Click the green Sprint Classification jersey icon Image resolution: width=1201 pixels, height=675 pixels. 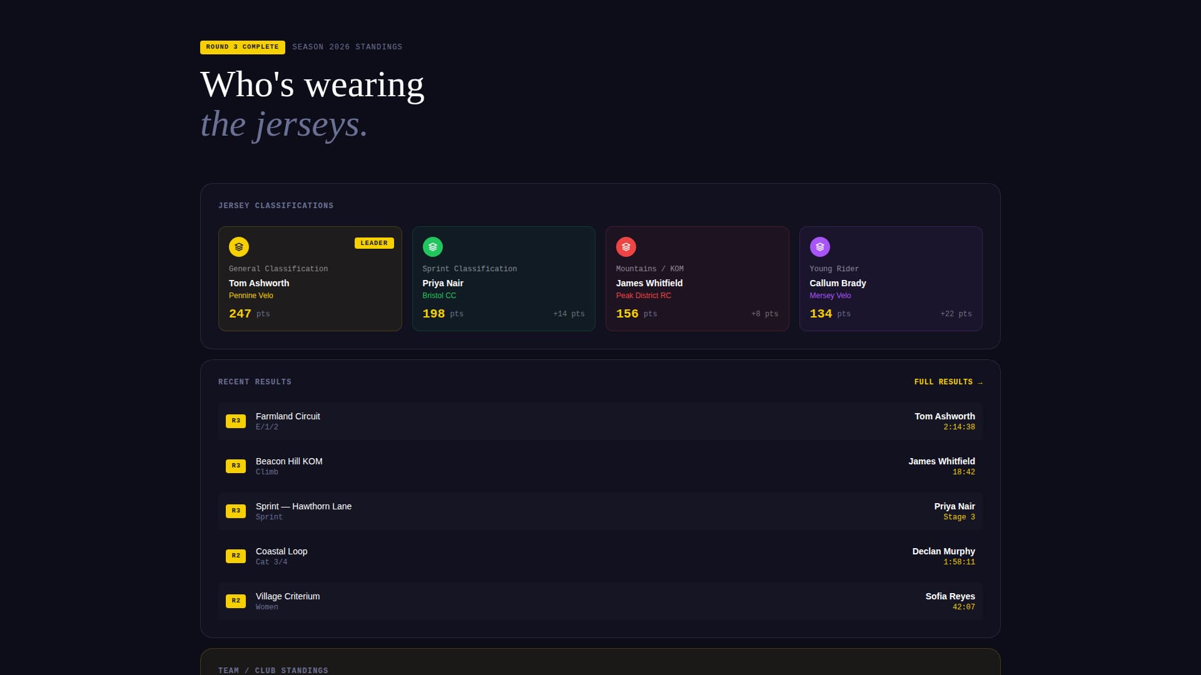(433, 247)
